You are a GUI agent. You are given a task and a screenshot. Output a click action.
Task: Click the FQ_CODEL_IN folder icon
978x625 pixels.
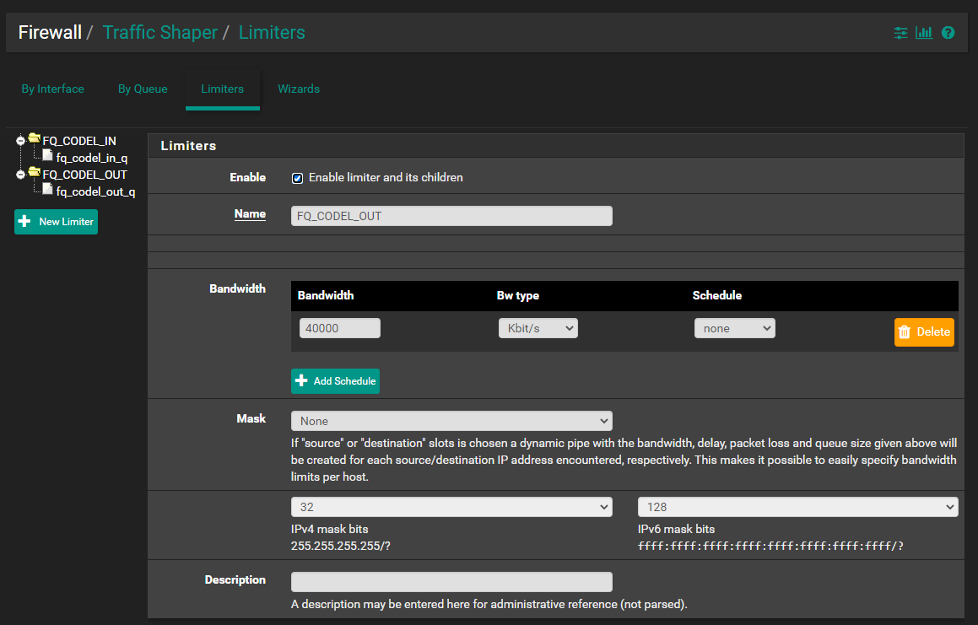(35, 138)
